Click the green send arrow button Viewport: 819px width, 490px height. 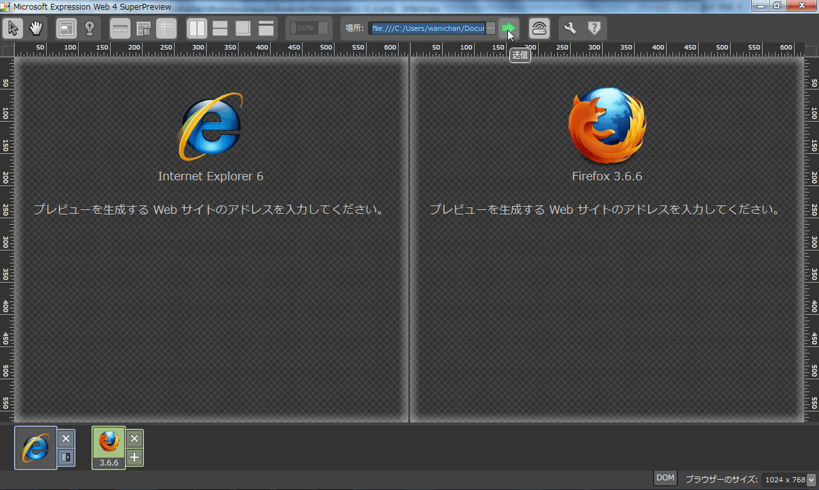pos(508,28)
